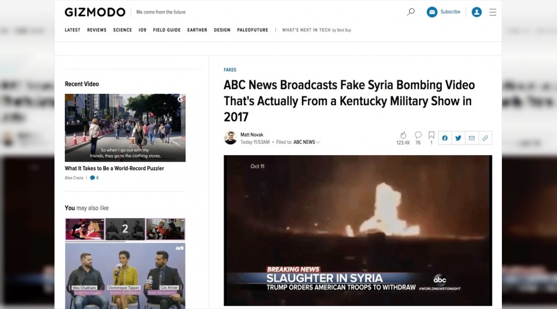Click Matt Novak's author avatar

click(230, 138)
